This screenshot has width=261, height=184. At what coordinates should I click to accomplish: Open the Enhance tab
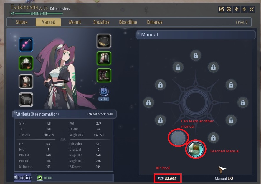(x=155, y=22)
